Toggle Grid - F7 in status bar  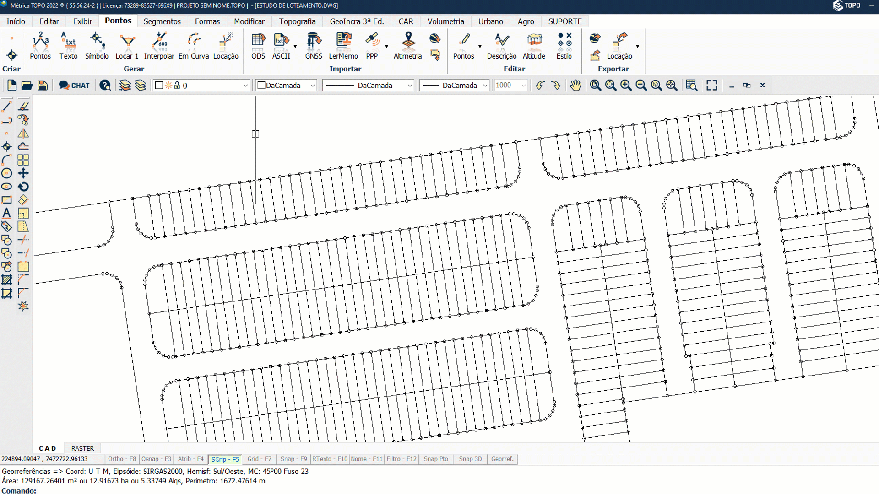259,459
